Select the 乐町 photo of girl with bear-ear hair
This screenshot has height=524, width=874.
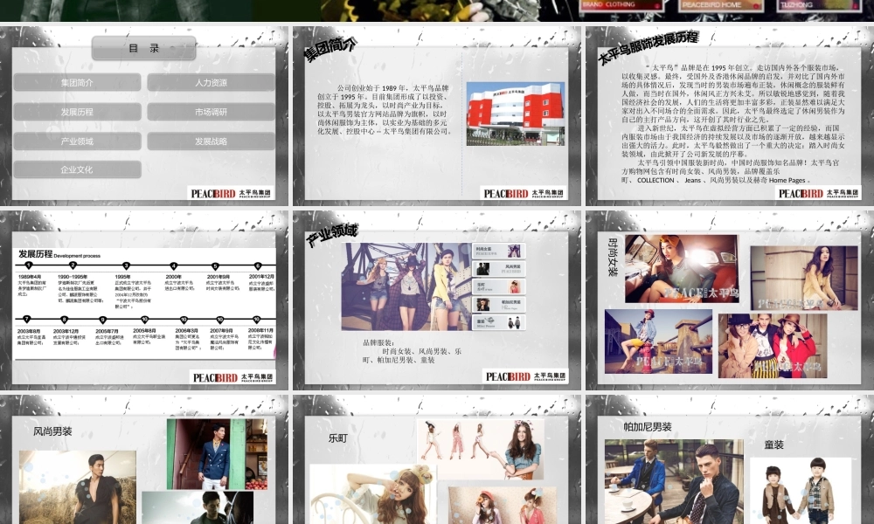pyautogui.click(x=373, y=494)
